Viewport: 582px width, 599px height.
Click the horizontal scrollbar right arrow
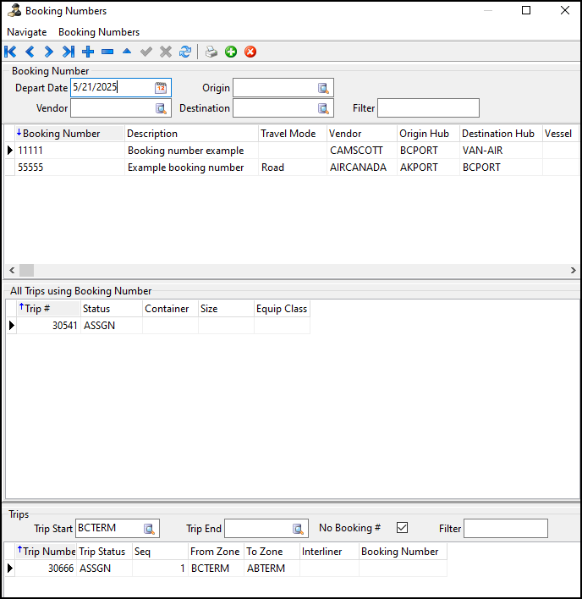coord(573,270)
